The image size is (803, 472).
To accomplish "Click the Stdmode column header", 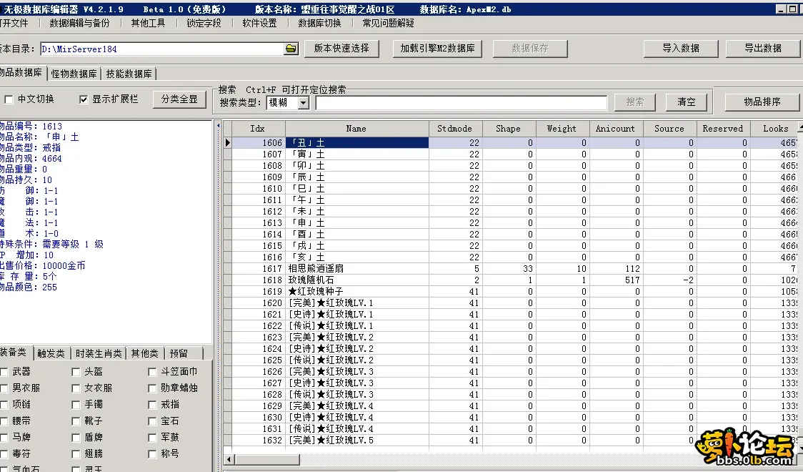I will 455,129.
